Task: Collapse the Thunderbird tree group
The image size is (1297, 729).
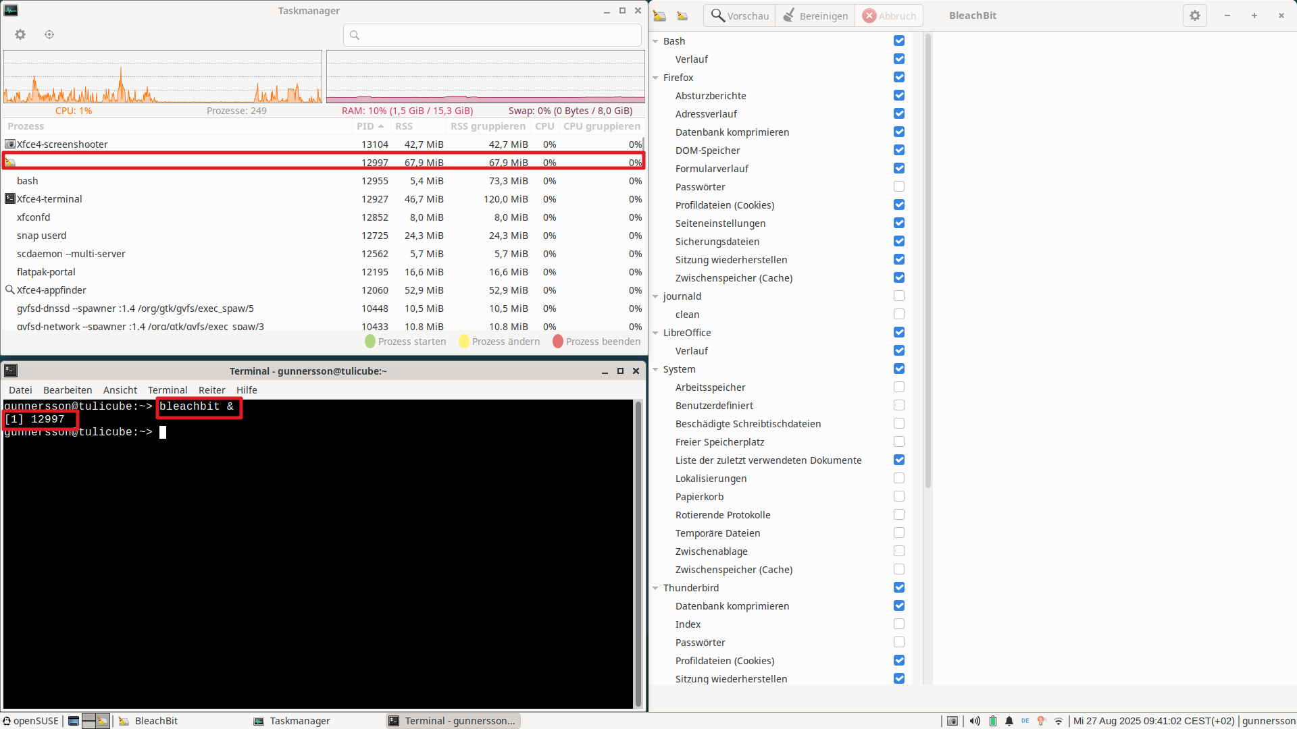Action: coord(655,588)
